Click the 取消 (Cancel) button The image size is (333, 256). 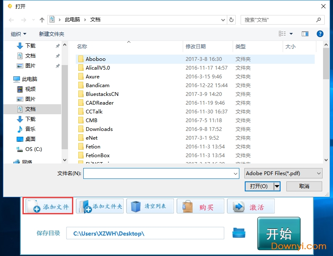[304, 187]
